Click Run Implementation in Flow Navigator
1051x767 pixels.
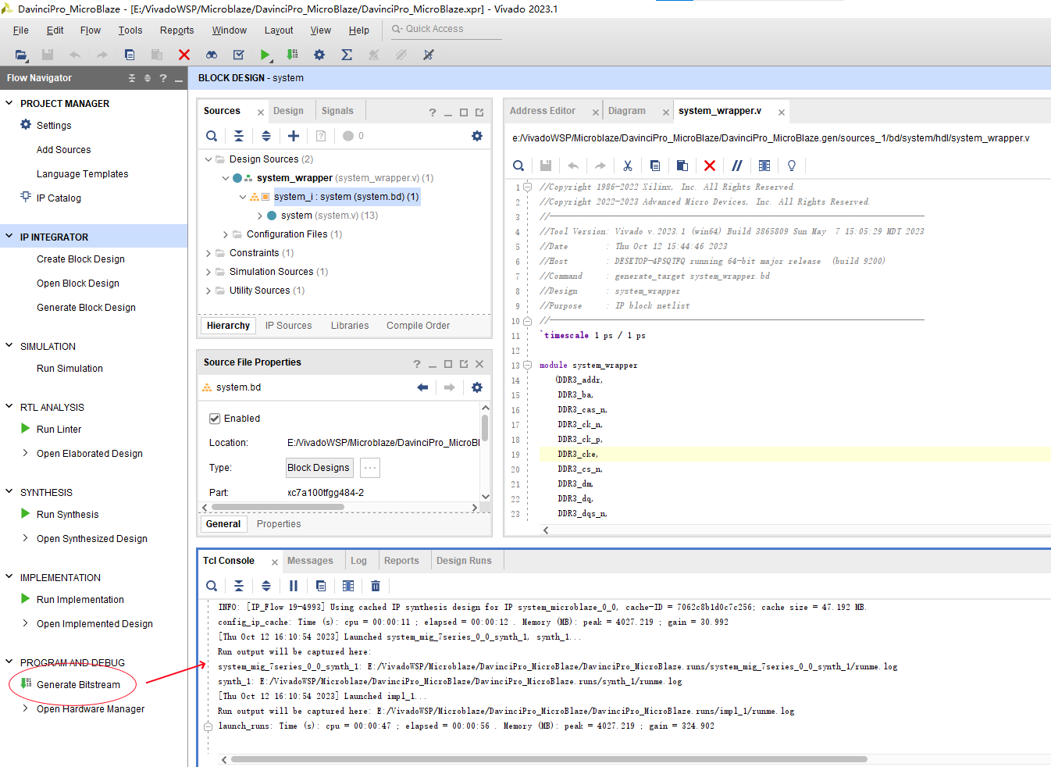[80, 600]
